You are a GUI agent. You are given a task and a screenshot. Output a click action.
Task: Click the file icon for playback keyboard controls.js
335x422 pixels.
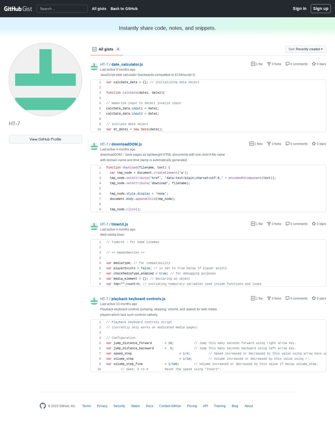253,298
